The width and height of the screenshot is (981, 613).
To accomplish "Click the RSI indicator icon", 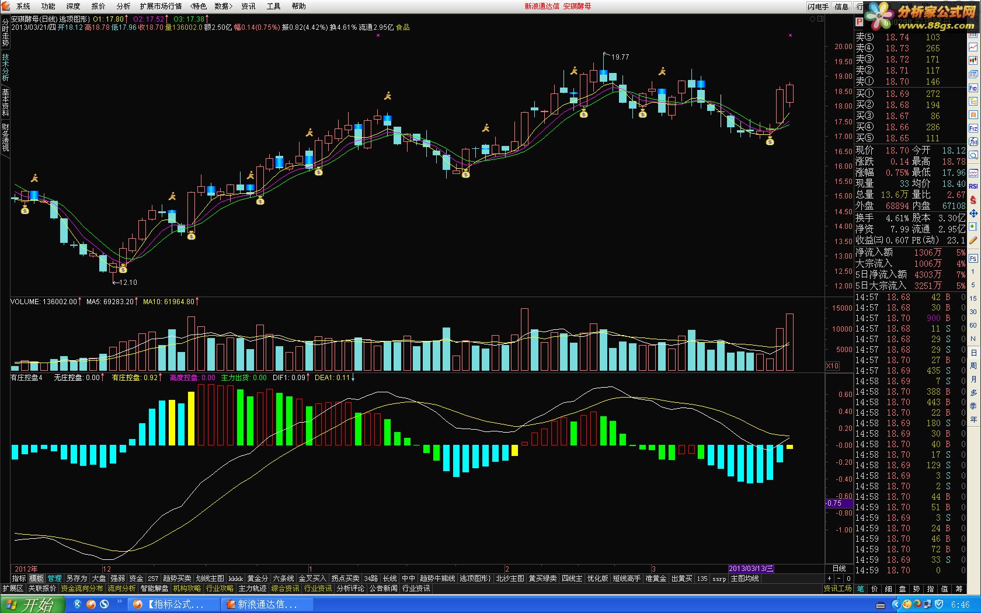I will (x=973, y=186).
